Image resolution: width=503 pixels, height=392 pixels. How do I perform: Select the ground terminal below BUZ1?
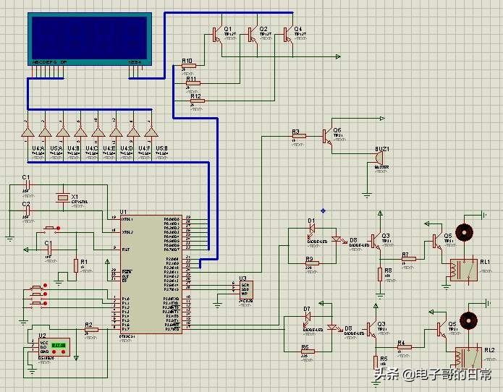[367, 195]
